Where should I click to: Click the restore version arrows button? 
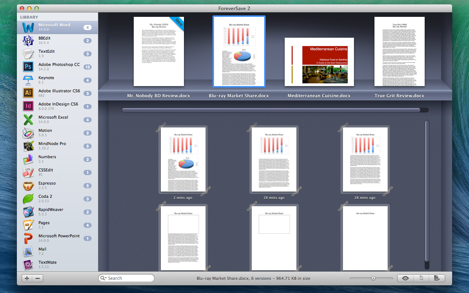(421, 278)
